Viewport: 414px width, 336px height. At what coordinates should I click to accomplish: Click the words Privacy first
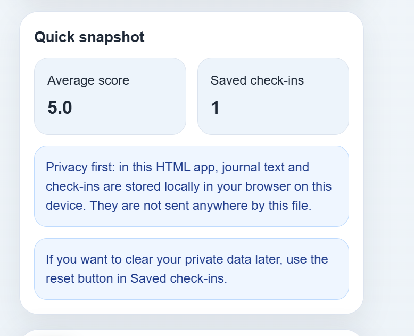tap(80, 168)
